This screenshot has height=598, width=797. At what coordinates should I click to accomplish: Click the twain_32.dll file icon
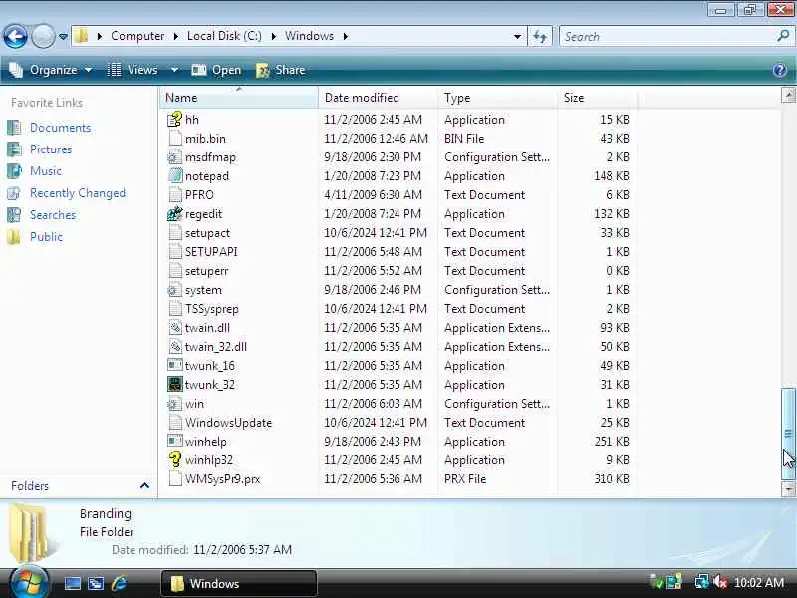click(175, 346)
